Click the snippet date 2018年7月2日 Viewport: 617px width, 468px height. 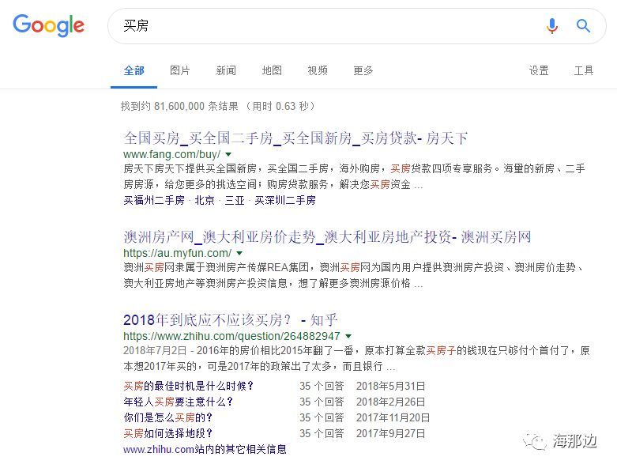[155, 351]
